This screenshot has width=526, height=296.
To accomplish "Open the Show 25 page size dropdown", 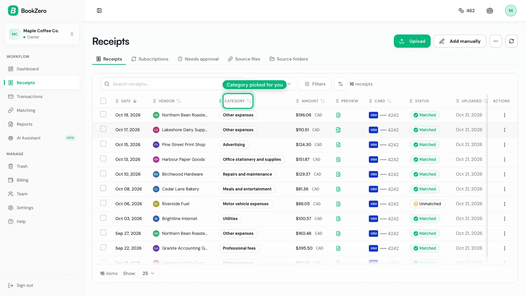I will point(149,273).
